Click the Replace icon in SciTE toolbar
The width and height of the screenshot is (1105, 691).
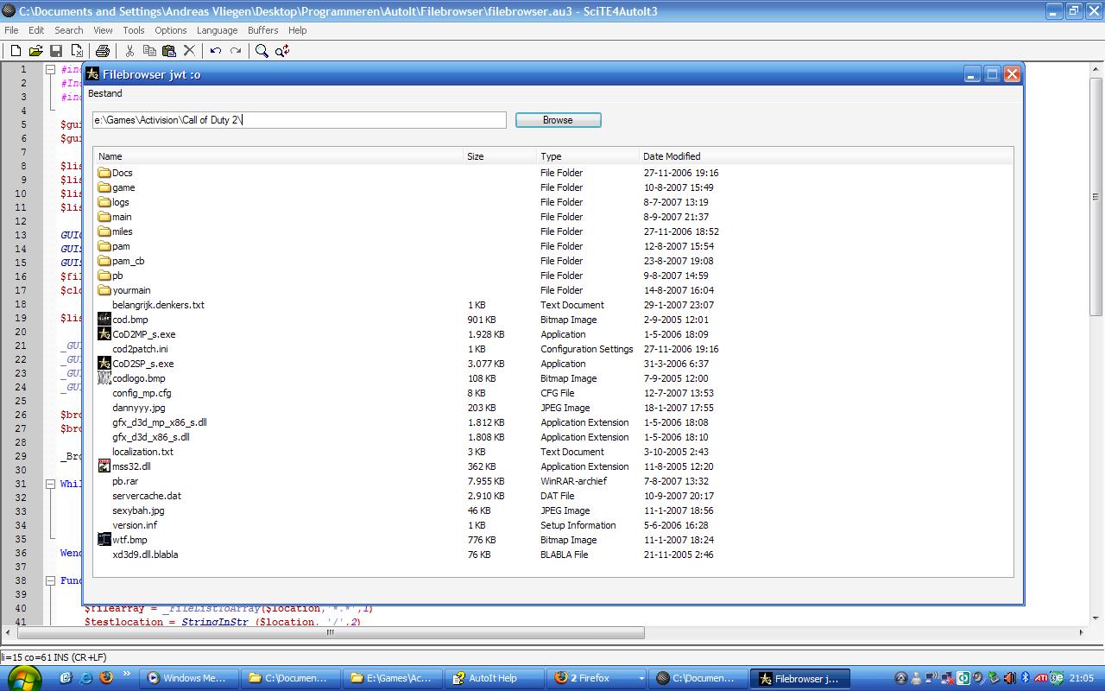click(282, 51)
